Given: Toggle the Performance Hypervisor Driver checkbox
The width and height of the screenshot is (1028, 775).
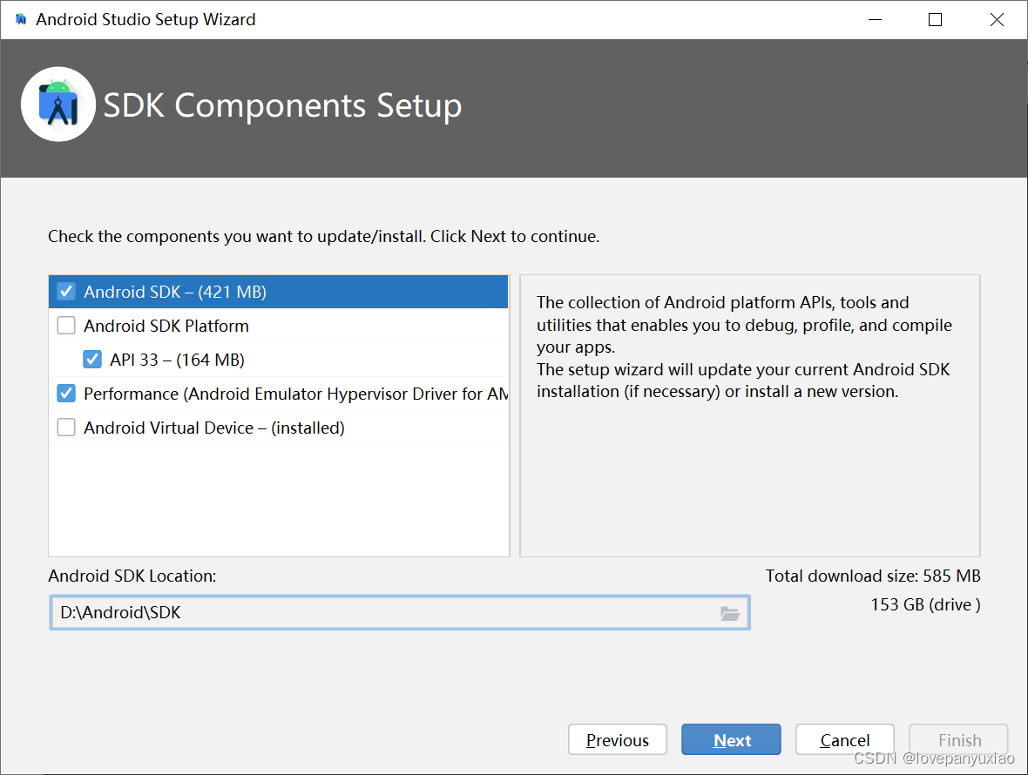Looking at the screenshot, I should (x=66, y=394).
